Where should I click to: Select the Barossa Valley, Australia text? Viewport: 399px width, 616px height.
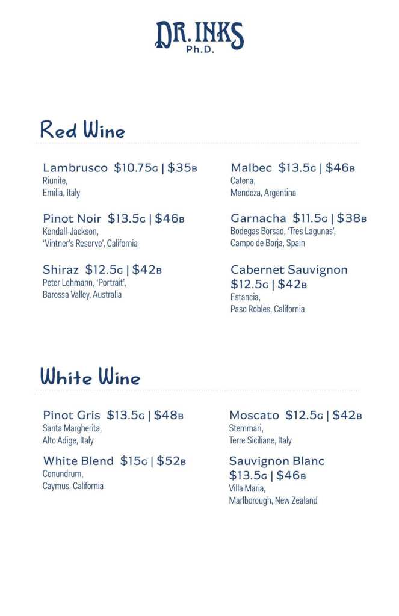coord(82,294)
